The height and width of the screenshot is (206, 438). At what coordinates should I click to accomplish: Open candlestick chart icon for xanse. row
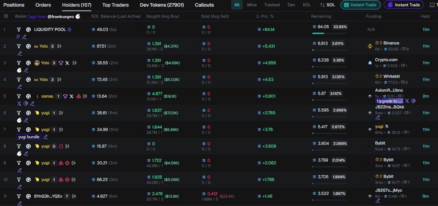85,96
